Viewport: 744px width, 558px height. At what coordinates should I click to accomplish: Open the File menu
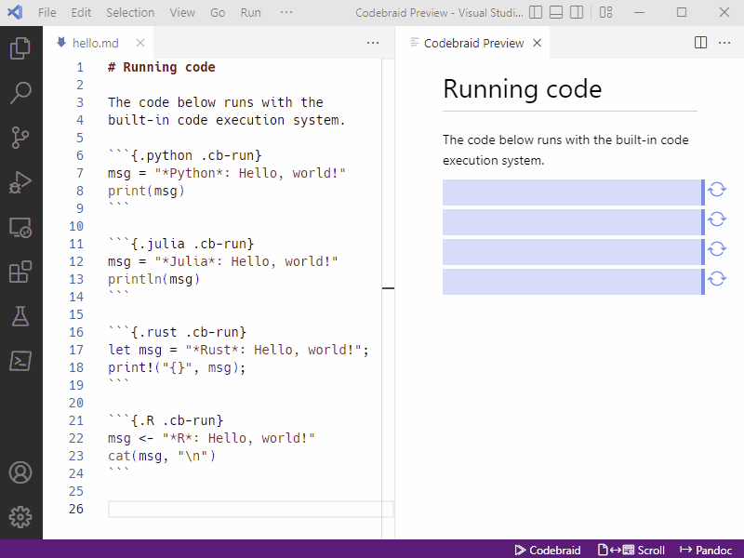46,12
